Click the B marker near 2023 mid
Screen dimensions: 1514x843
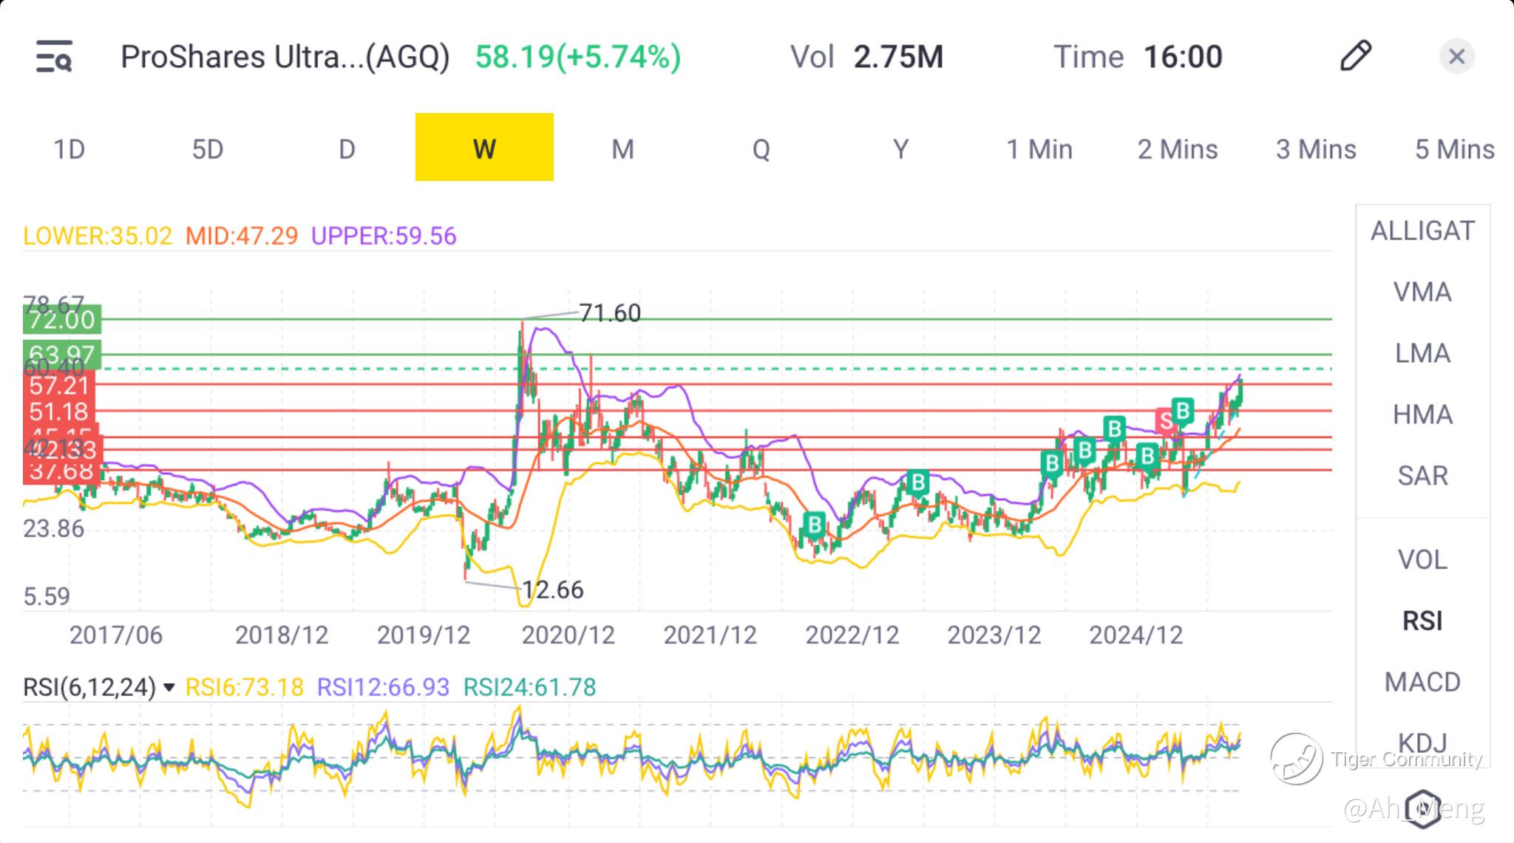point(917,482)
